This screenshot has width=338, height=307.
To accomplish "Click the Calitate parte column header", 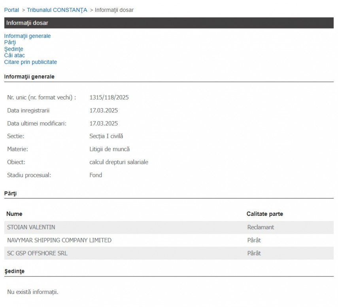I will [x=264, y=214].
